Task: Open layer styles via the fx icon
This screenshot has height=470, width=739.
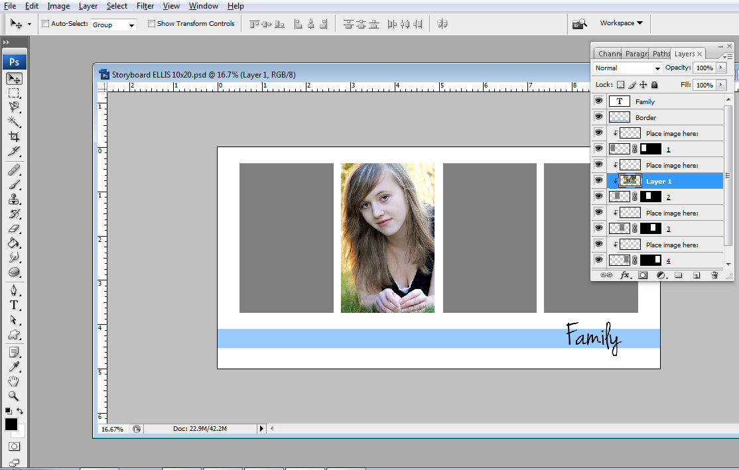Action: [x=624, y=274]
